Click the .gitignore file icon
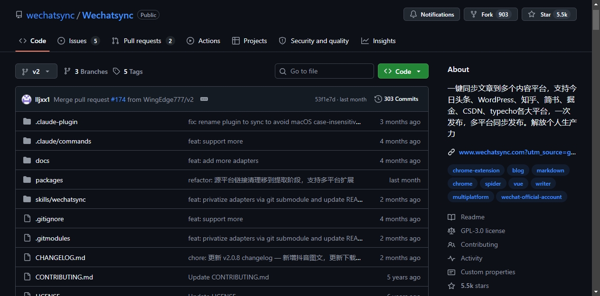 coord(27,219)
